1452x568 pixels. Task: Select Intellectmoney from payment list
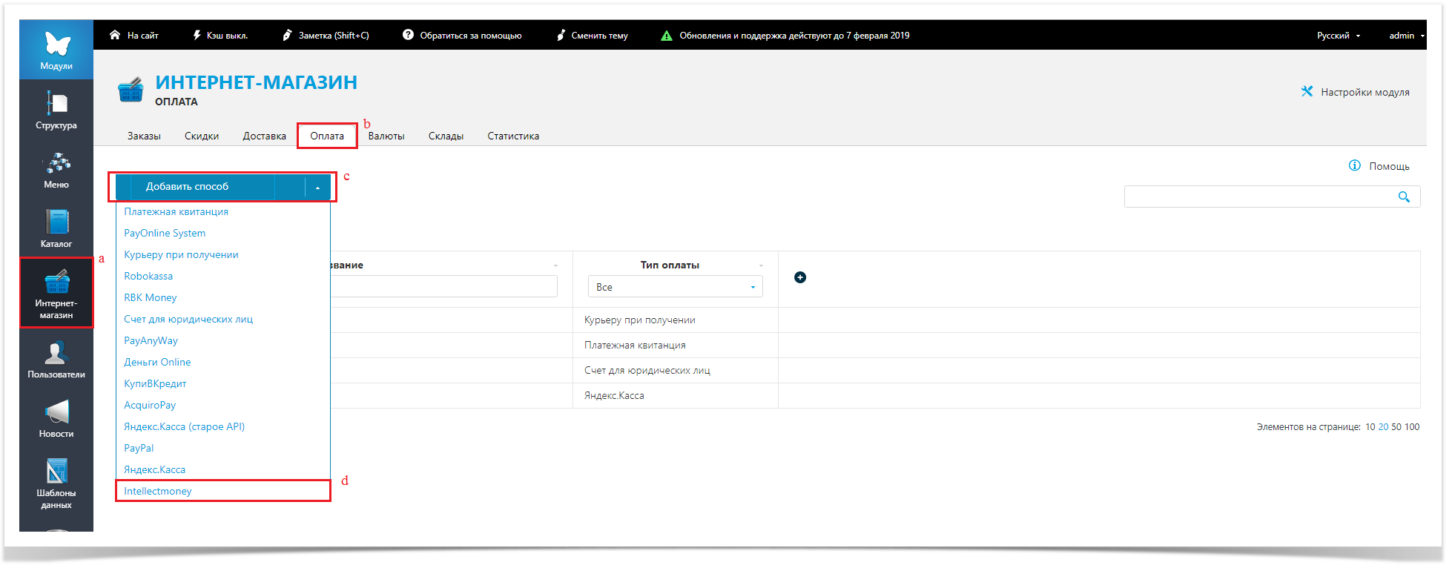click(x=158, y=491)
